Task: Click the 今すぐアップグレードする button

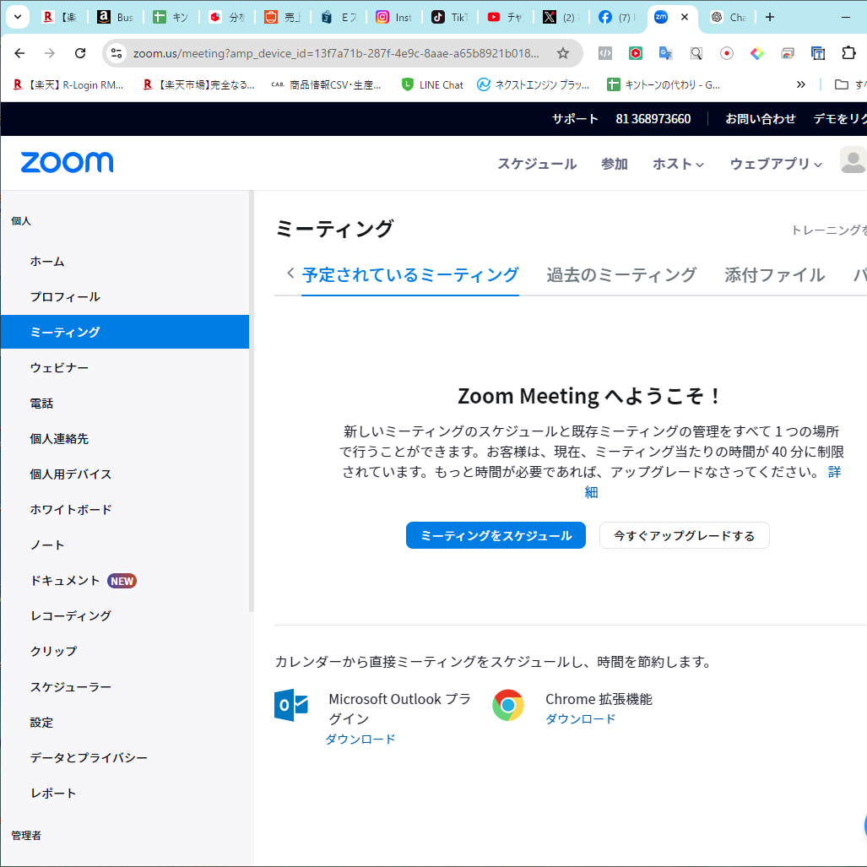Action: pos(684,535)
